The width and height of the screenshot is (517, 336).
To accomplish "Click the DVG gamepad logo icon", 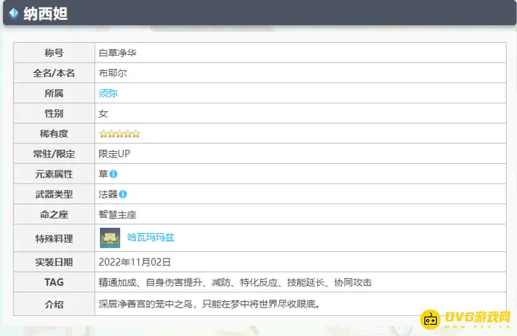I will (x=430, y=319).
